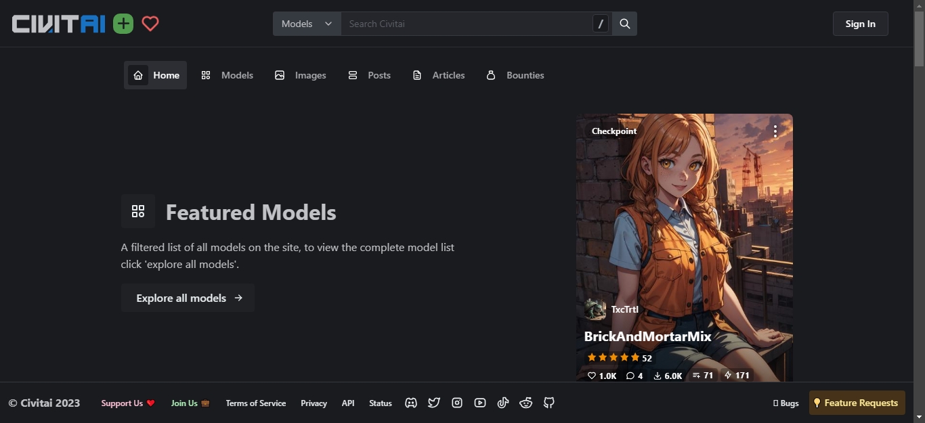The width and height of the screenshot is (925, 423).
Task: Click Explore all models button
Action: [188, 298]
